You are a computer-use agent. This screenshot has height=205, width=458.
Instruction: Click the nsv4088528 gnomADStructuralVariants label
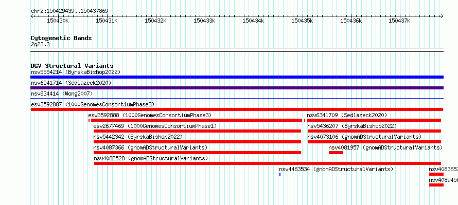[x=151, y=158]
